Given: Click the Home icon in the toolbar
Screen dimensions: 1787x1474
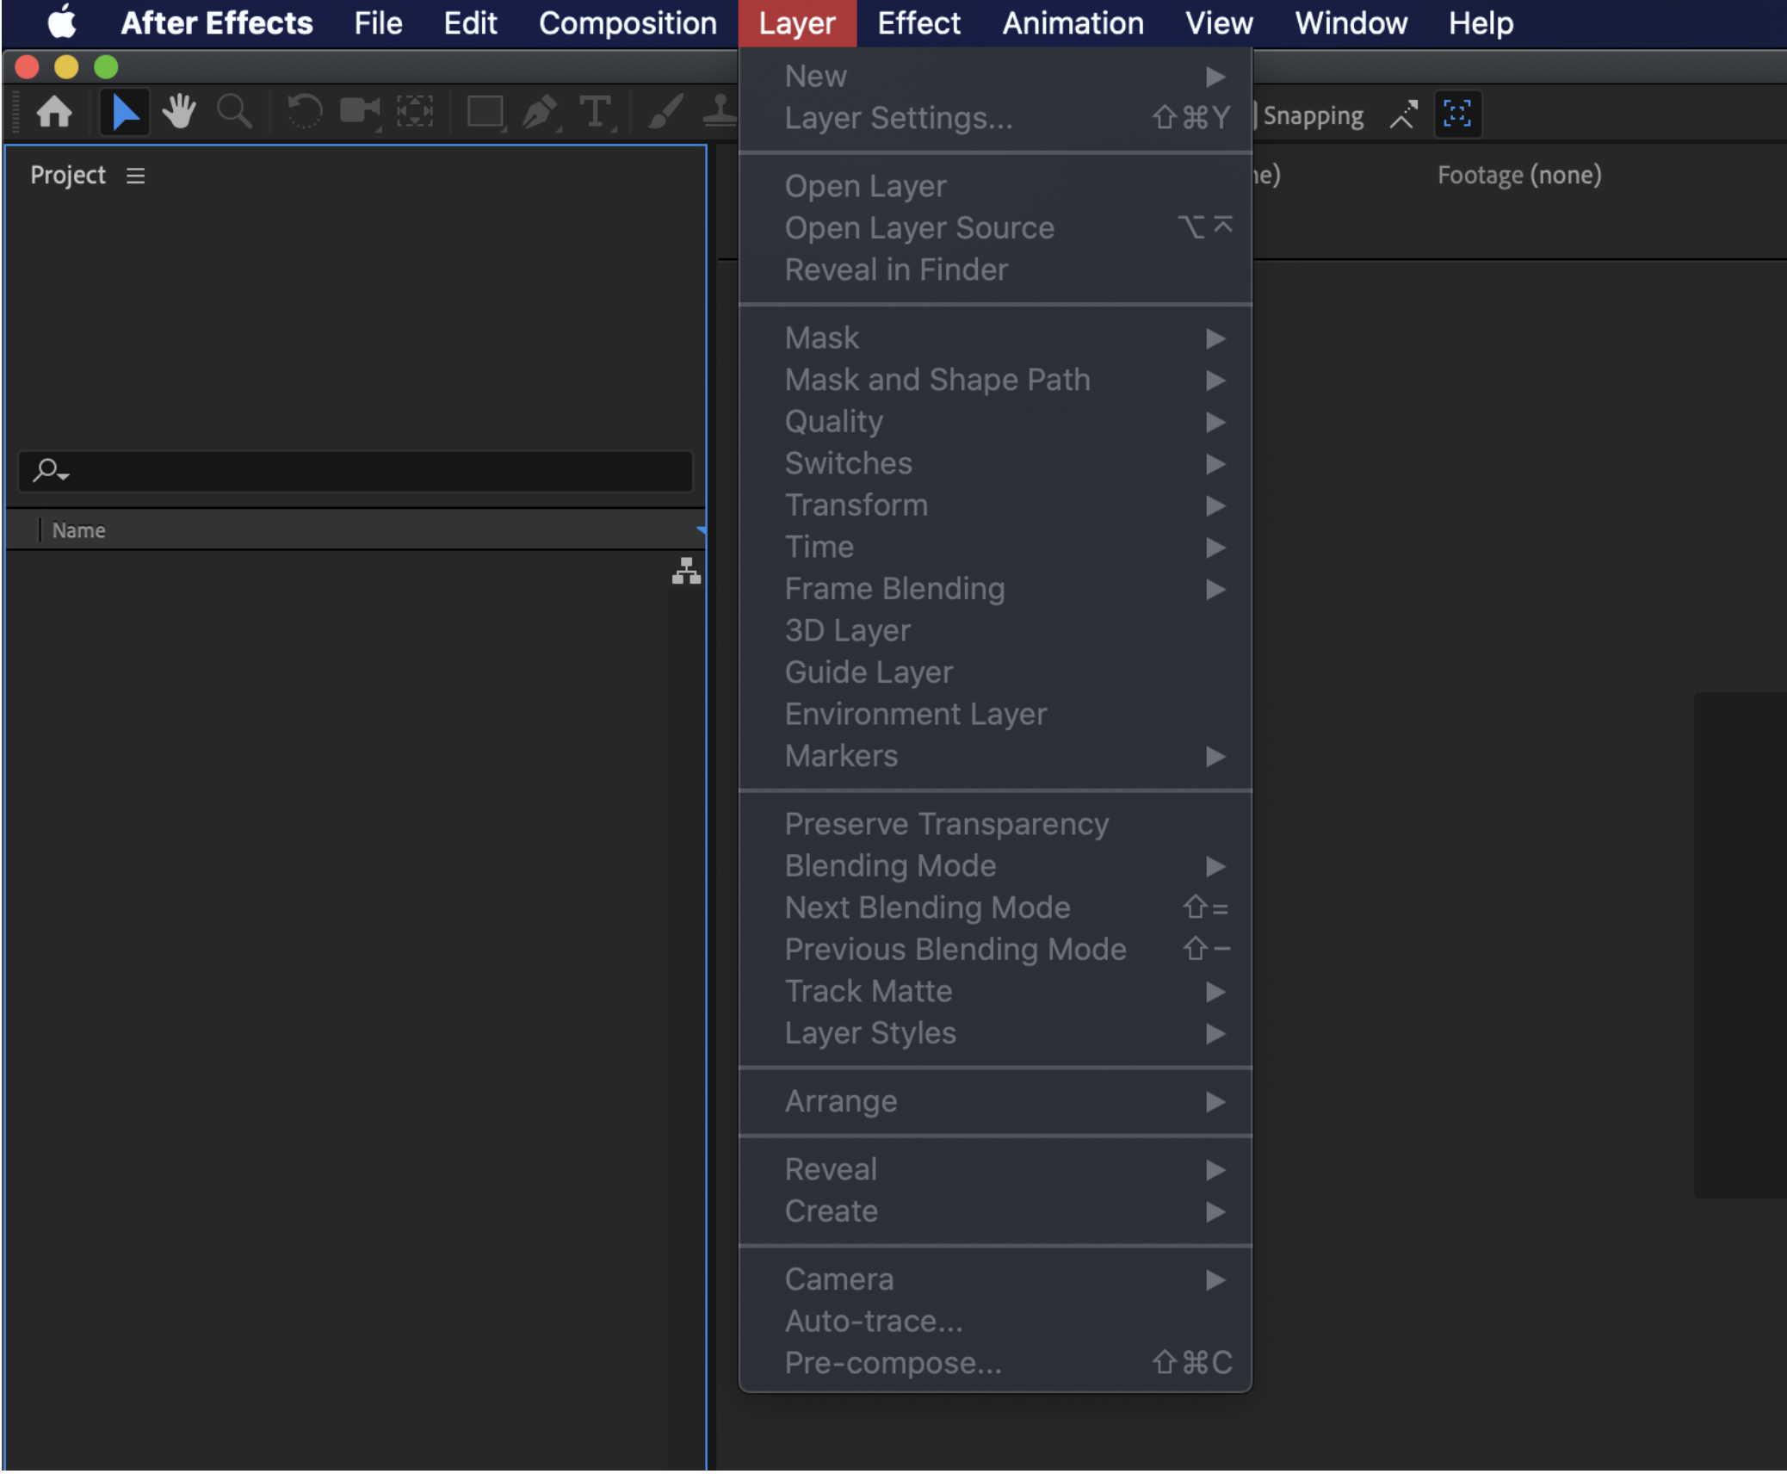Looking at the screenshot, I should 54,112.
